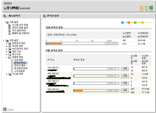
Task: Collapse the 트래픽 관리 tree node
Action: pyautogui.click(x=7, y=57)
